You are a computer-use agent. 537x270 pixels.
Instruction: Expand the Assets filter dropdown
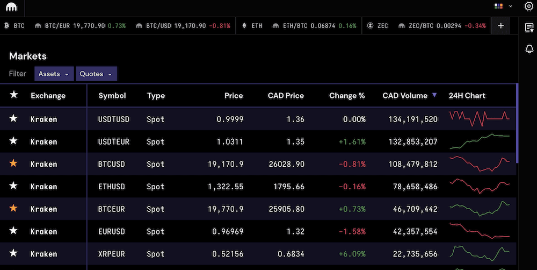pyautogui.click(x=54, y=74)
